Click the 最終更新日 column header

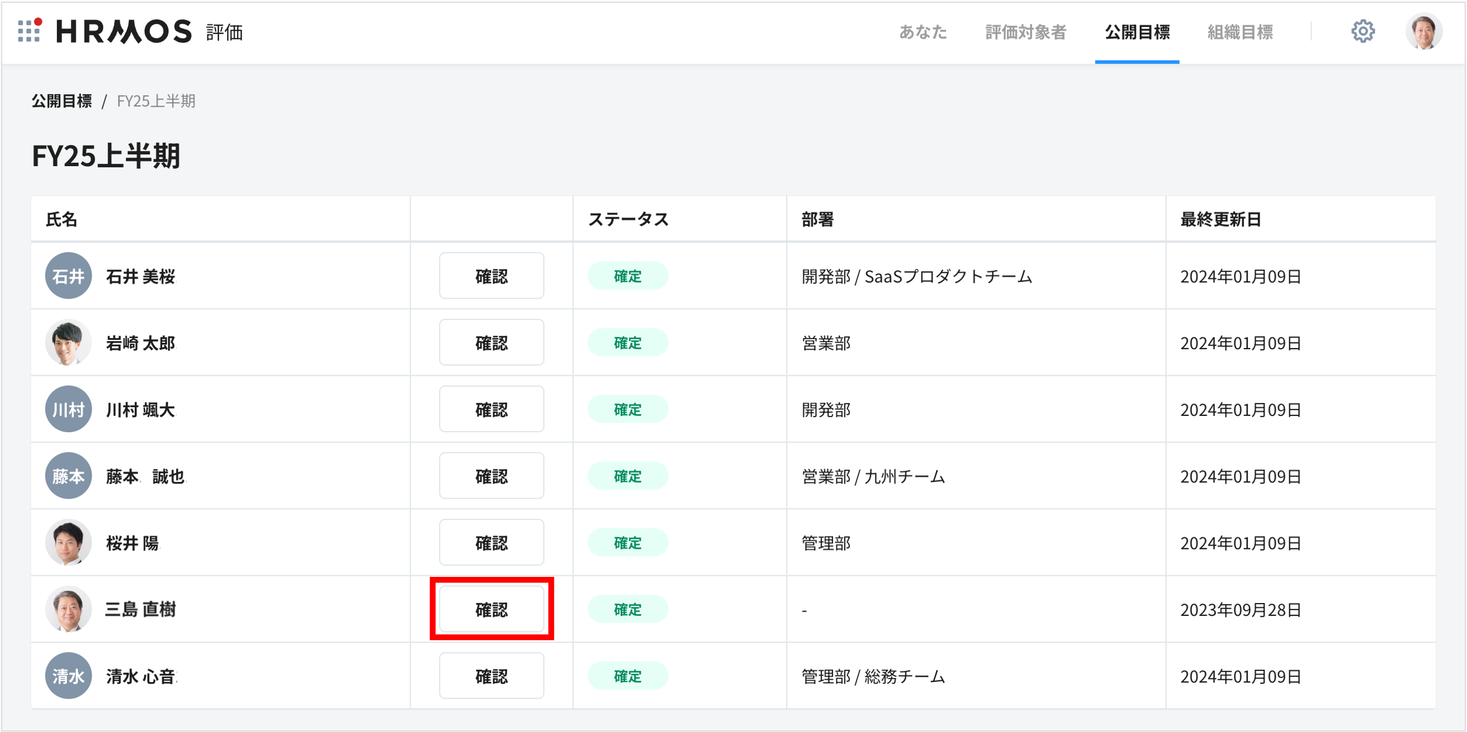point(1220,220)
